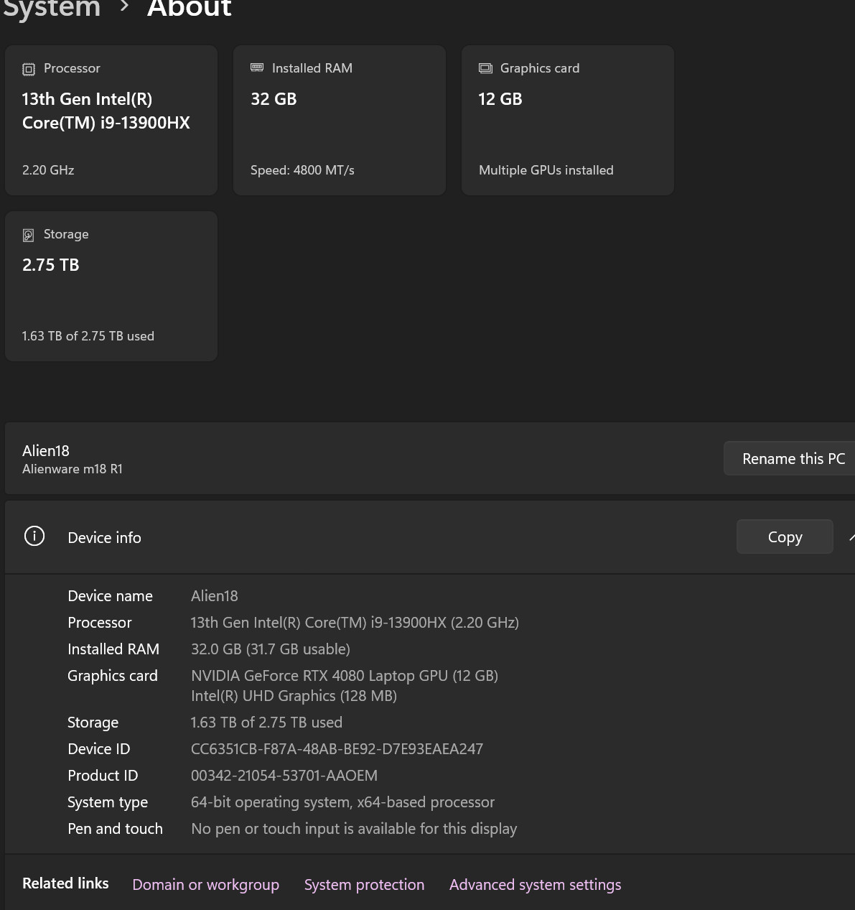Viewport: 855px width, 910px height.
Task: Click the System type value text
Action: click(342, 802)
